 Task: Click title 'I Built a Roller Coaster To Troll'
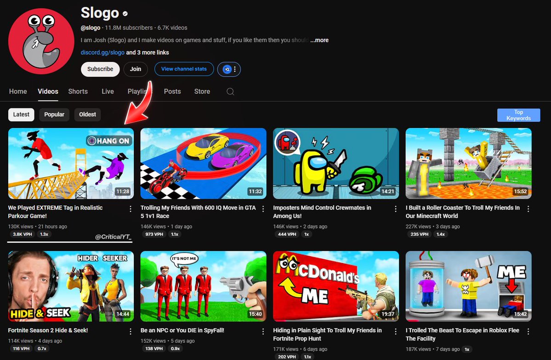(463, 212)
